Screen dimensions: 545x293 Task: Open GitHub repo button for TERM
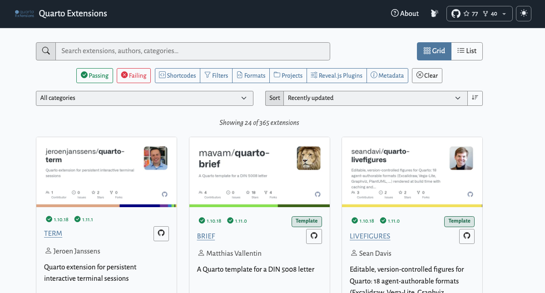161,233
